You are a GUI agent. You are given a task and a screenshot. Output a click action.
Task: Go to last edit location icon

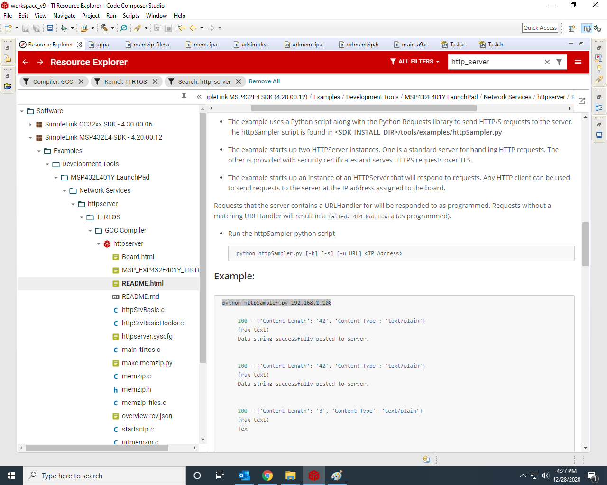182,28
